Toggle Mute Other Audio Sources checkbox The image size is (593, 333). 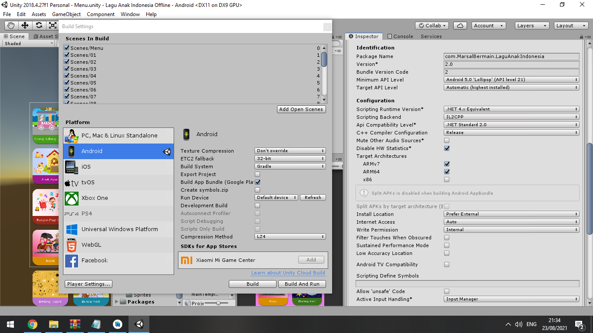(447, 140)
